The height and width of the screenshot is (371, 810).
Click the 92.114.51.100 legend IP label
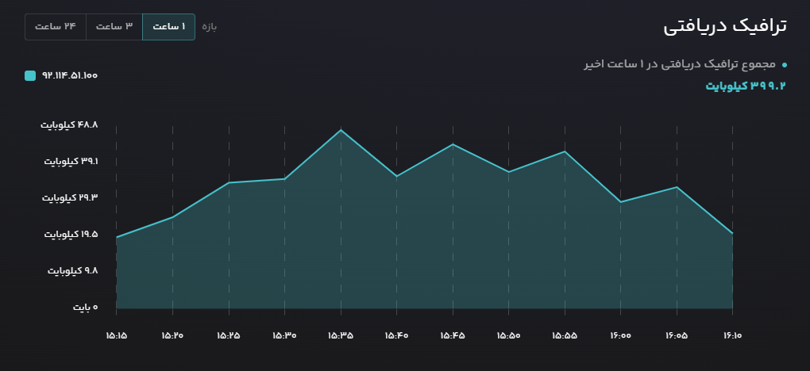(x=70, y=76)
